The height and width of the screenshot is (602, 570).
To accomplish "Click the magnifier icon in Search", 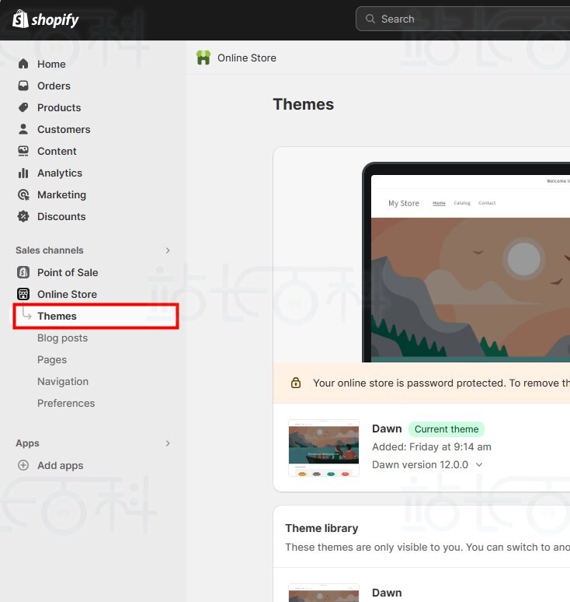I will pyautogui.click(x=370, y=19).
